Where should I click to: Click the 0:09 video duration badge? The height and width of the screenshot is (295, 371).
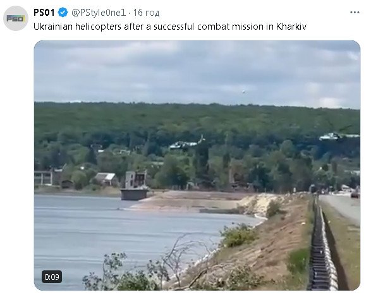coord(52,277)
